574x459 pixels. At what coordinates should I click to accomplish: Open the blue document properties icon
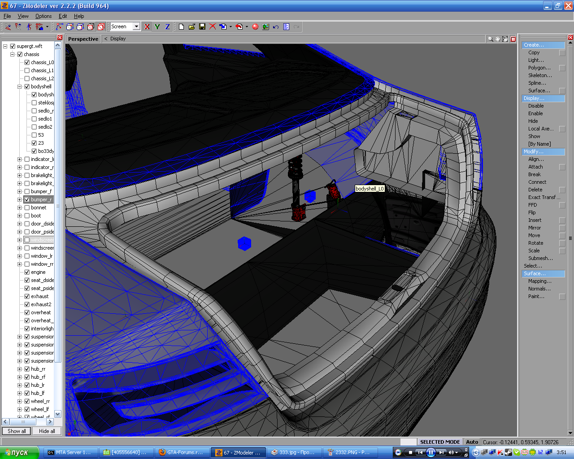tap(286, 27)
